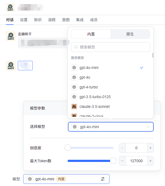This screenshot has height=186, width=165.
Task: Click the second chat message avatar icon
Action: (x=11, y=66)
